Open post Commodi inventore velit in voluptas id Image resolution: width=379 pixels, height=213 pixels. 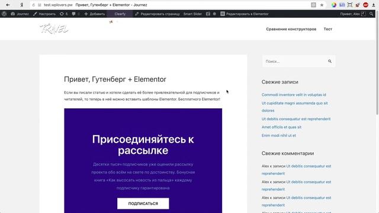294,95
